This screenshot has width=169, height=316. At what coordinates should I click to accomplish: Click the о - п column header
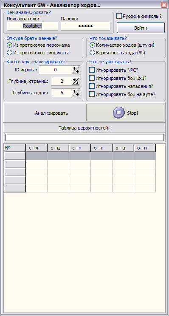click(x=145, y=148)
